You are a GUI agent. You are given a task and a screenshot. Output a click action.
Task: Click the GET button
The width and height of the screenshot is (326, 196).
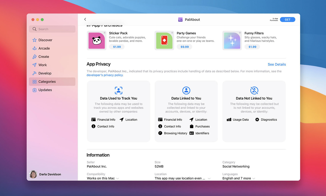(288, 20)
